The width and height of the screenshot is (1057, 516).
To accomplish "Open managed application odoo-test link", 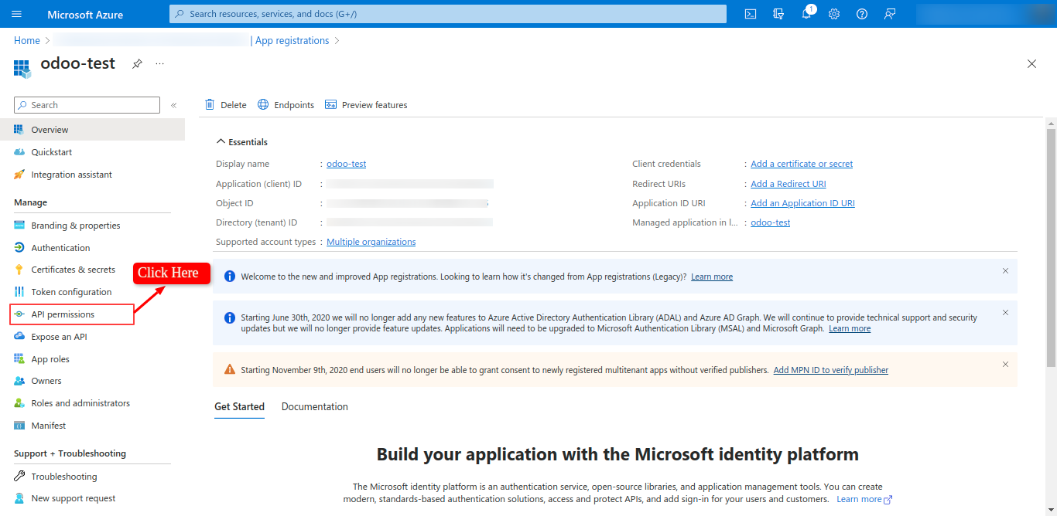I will [771, 222].
